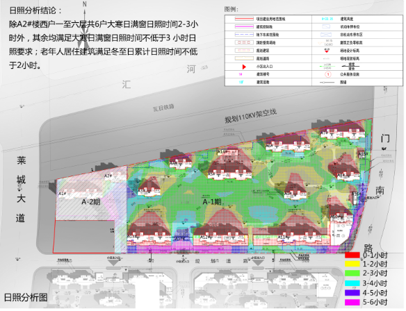Screen dimensions: 406x311
Task: Click the magenta building control line symbol
Action: [x=244, y=26]
